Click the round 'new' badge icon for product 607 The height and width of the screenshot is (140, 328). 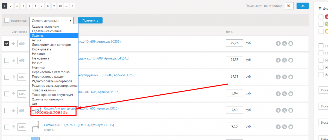click(x=291, y=77)
